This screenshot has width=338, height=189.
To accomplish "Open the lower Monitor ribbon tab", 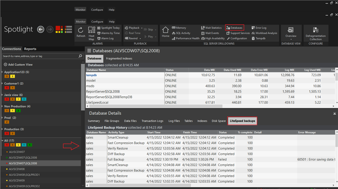I will click(81, 21).
